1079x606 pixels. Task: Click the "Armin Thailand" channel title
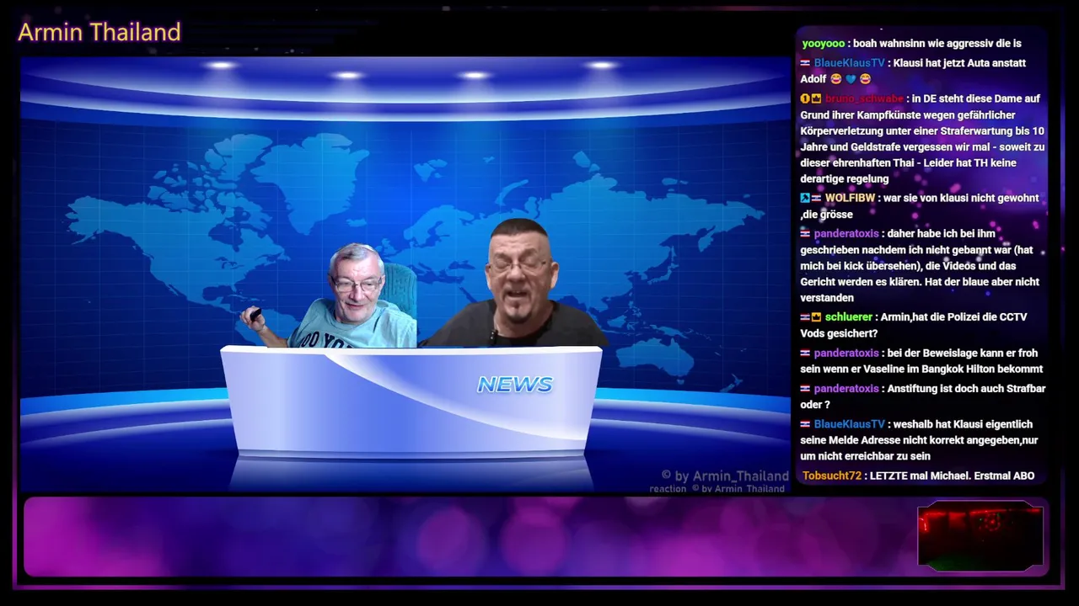[x=99, y=32]
